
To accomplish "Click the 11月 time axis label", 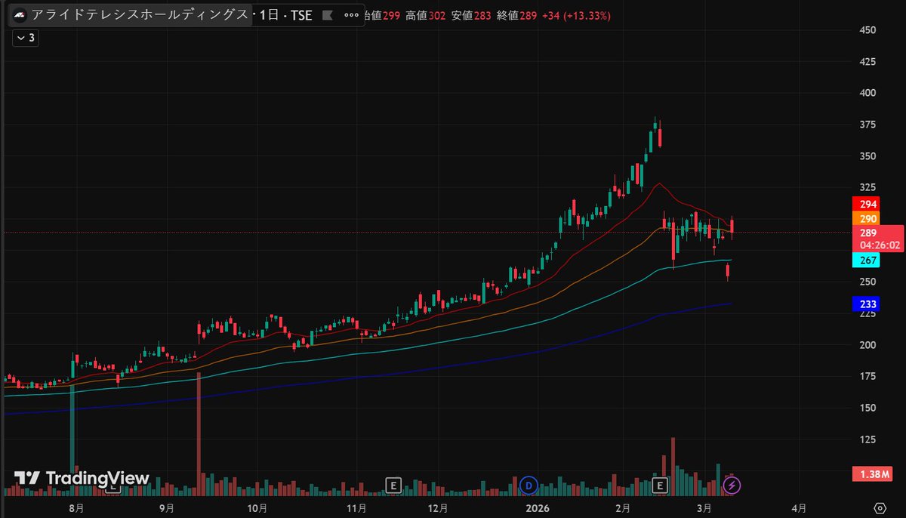I will (357, 507).
